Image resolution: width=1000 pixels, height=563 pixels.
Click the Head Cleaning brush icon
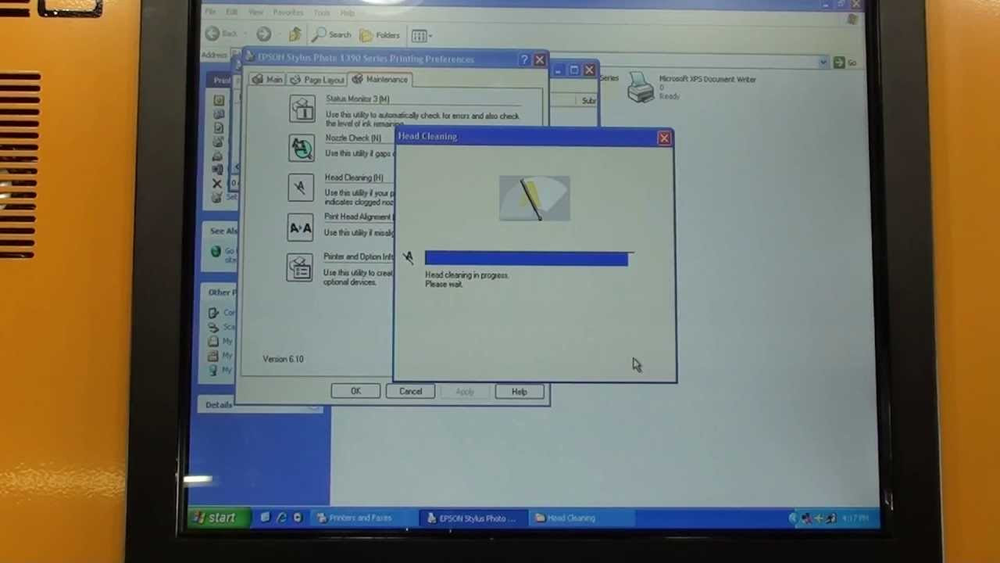301,188
